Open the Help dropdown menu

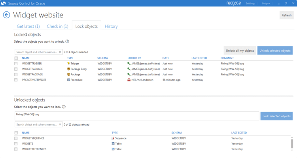[266, 4]
